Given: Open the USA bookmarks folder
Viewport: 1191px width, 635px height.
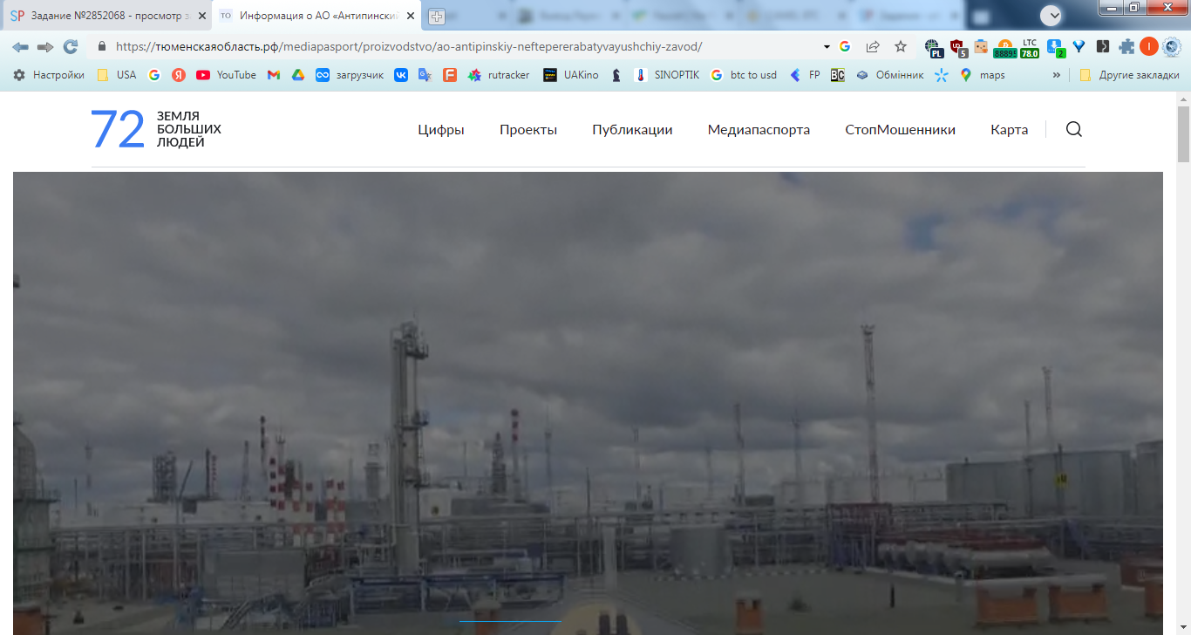Looking at the screenshot, I should [x=117, y=75].
